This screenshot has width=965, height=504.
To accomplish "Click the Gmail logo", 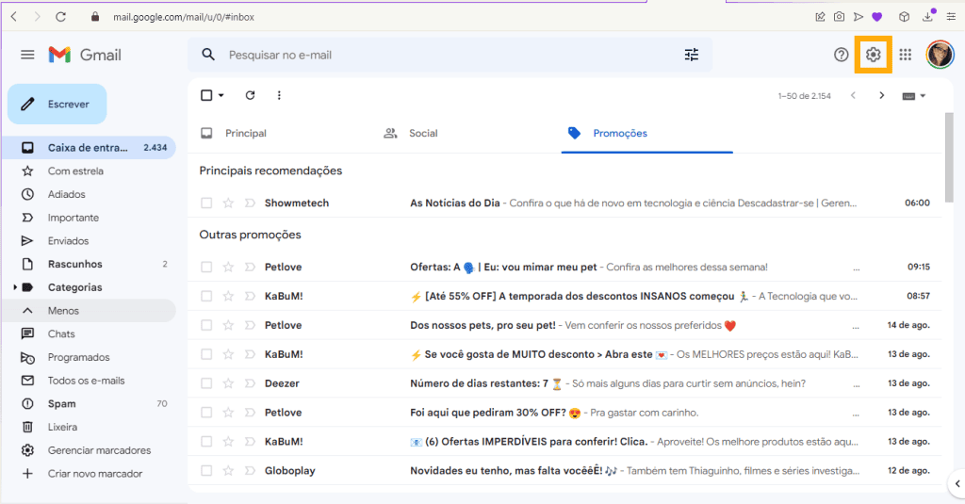I will click(85, 55).
